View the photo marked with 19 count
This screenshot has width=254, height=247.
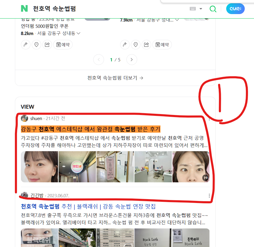191,167
